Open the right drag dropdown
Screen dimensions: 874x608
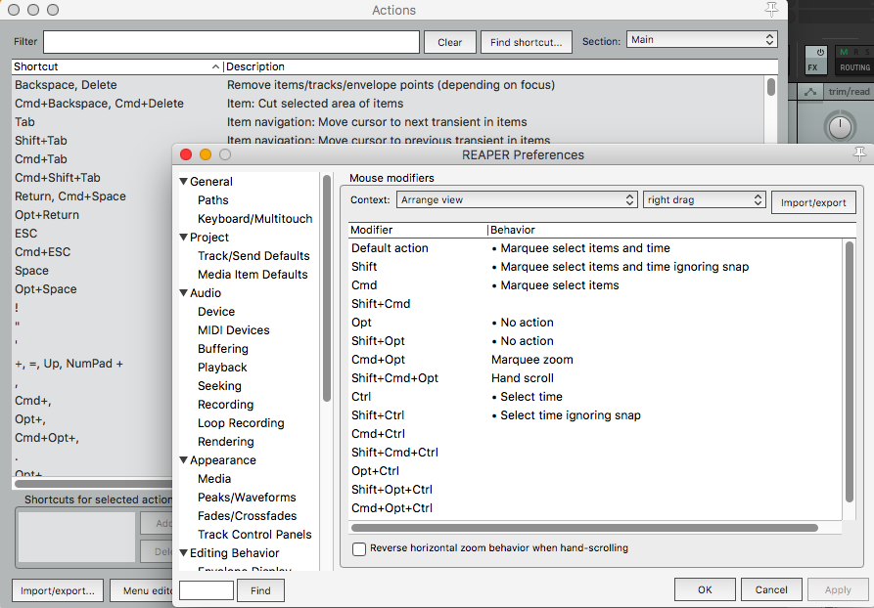pos(704,199)
